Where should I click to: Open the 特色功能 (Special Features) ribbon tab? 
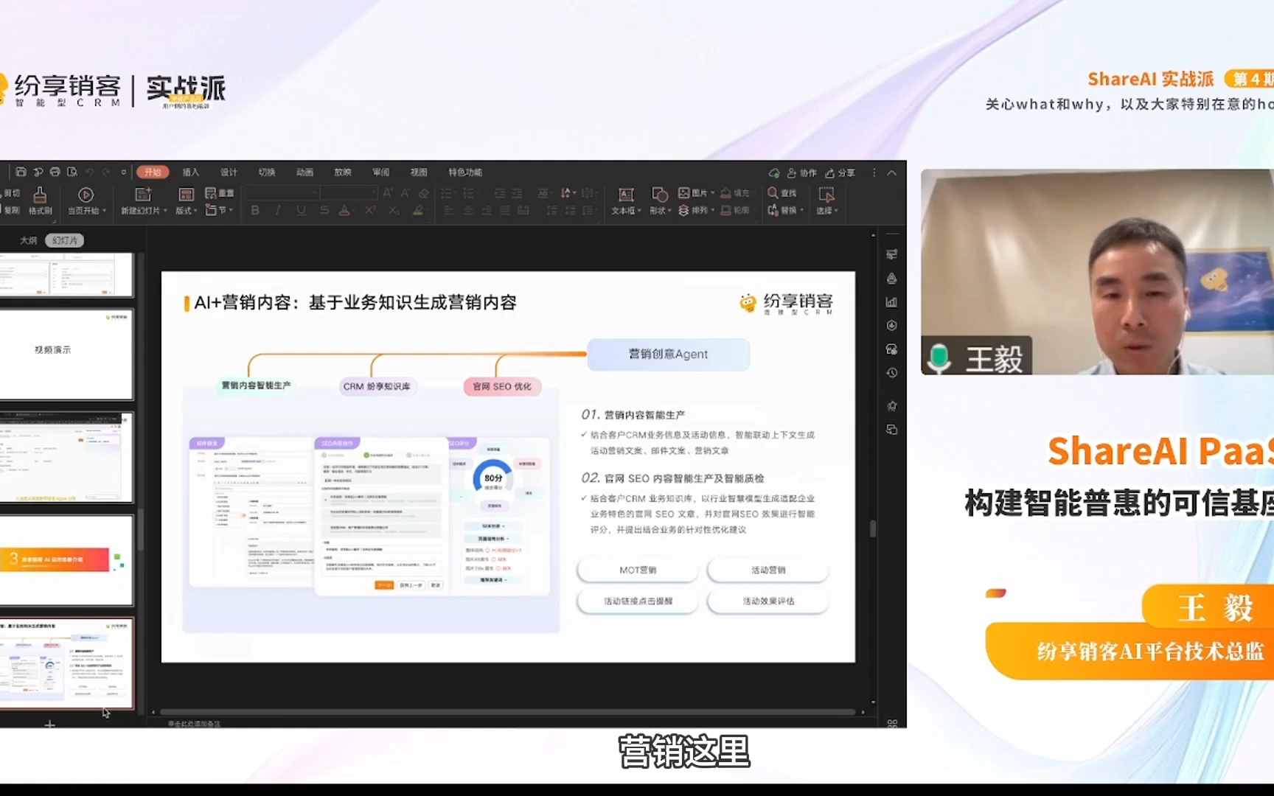point(465,172)
